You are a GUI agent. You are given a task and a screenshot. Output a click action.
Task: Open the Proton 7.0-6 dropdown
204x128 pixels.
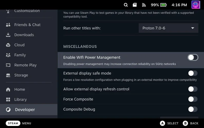[168, 28]
